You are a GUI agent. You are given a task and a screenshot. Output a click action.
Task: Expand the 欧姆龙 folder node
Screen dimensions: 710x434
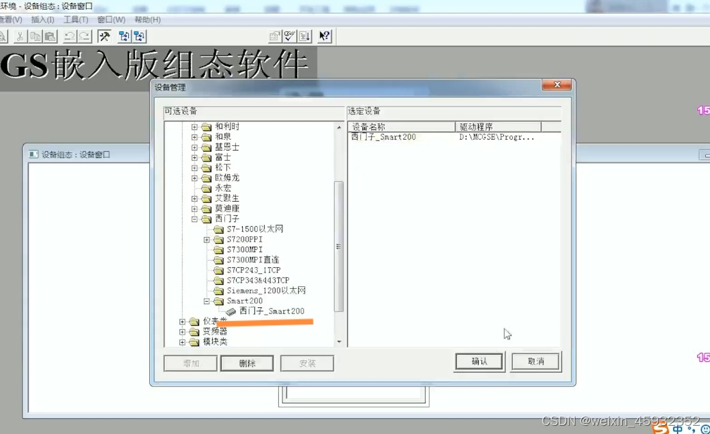tap(194, 179)
